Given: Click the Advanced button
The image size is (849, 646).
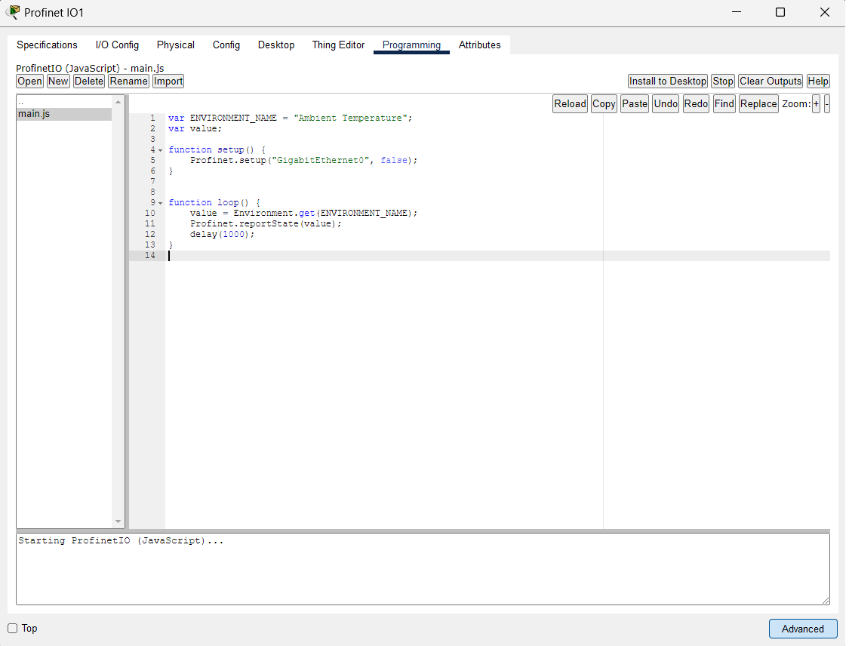Looking at the screenshot, I should 802,629.
